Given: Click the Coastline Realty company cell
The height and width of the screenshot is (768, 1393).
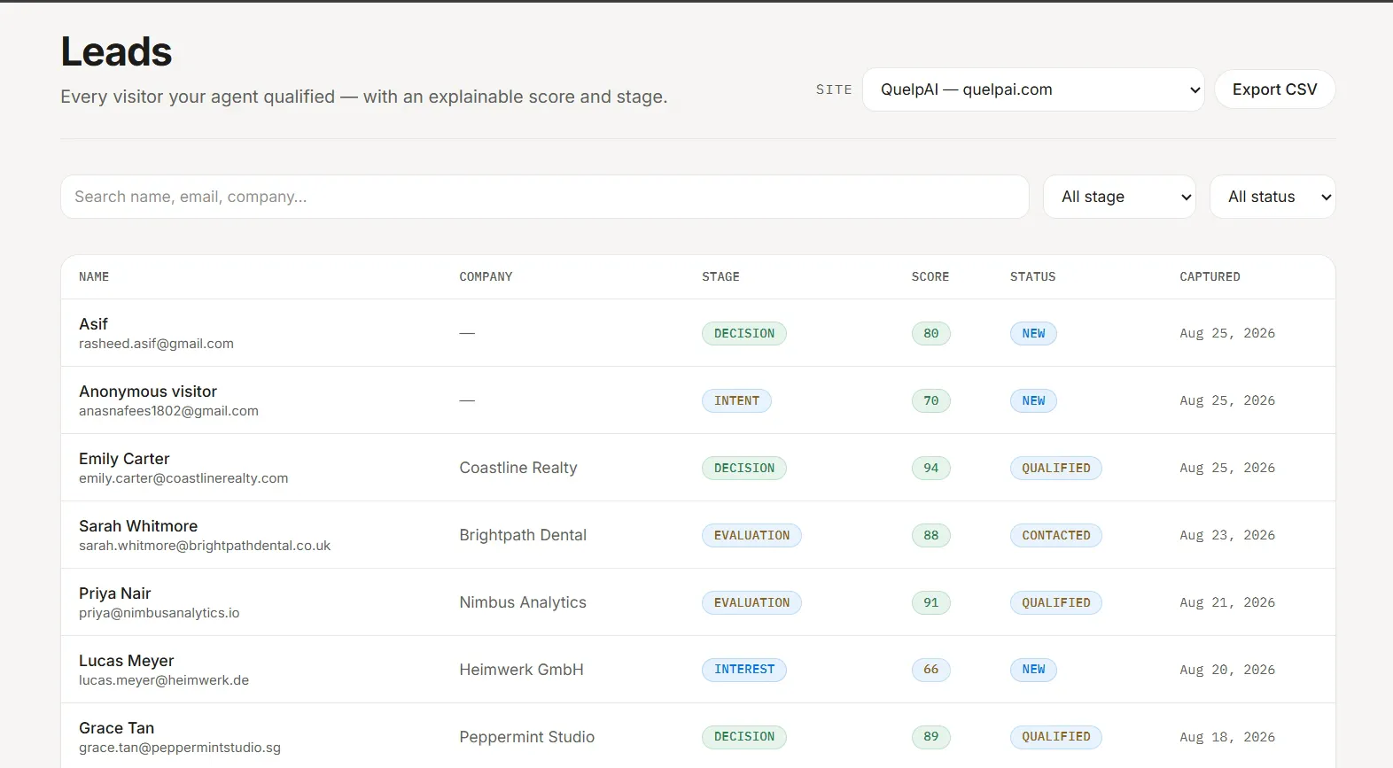Looking at the screenshot, I should pos(518,468).
